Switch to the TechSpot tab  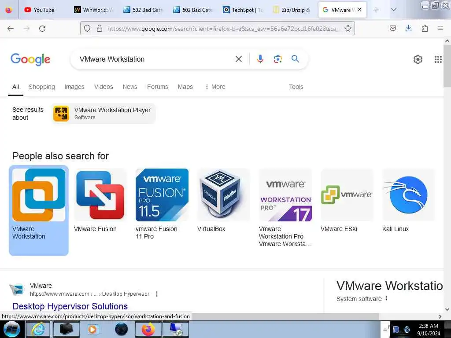click(243, 10)
